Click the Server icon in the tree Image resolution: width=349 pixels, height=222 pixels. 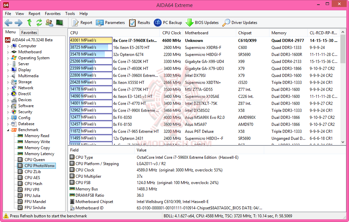(x=14, y=64)
